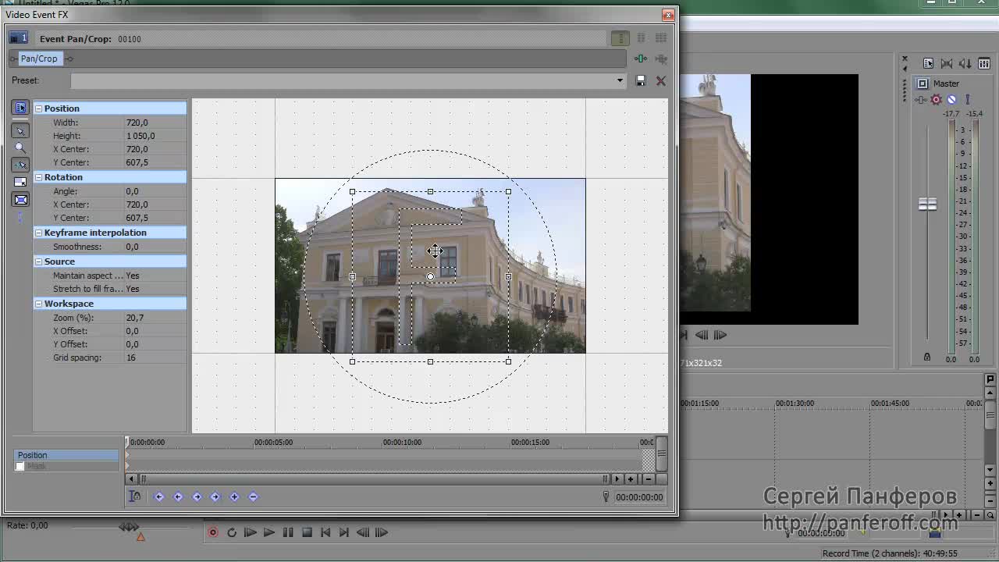Image resolution: width=999 pixels, height=562 pixels.
Task: Click the keyframe timecode field 00:00:00:00
Action: point(638,497)
